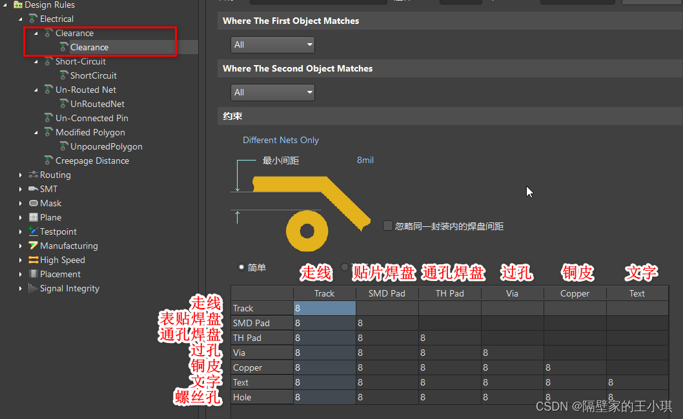The height and width of the screenshot is (419, 683).
Task: Click the Testpoint category icon
Action: point(34,231)
